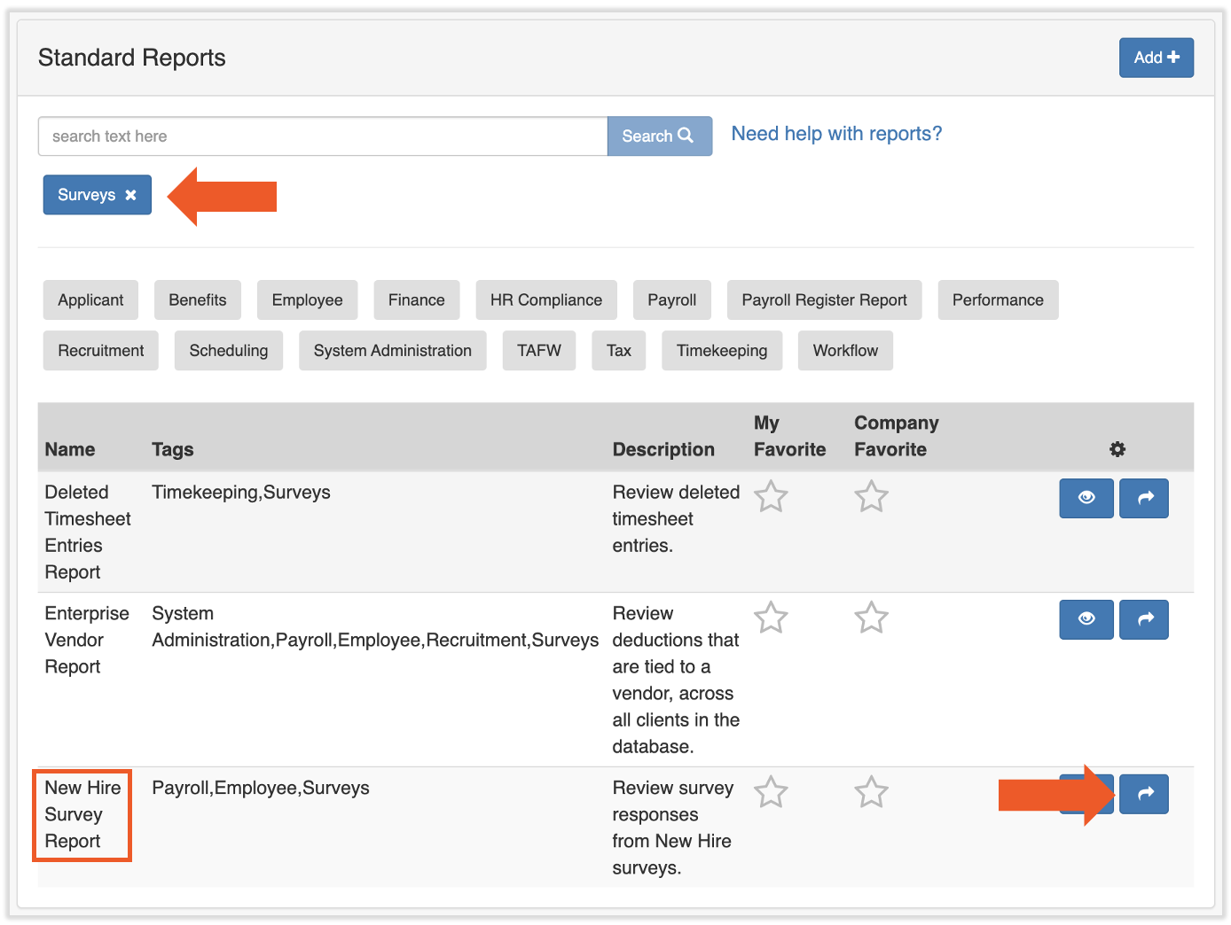Open the eye preview icon for Deleted Timesheet Entries Report

[x=1086, y=498]
